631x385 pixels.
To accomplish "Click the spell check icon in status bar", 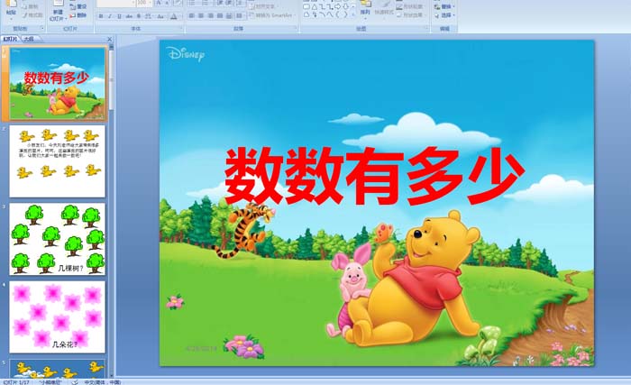I will tap(75, 381).
